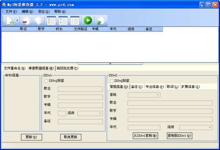
Task: Open the 文件(F) menu
Action: click(x=11, y=11)
